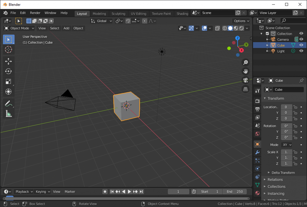307x207 pixels.
Task: Click the Options button in the header
Action: (x=241, y=21)
